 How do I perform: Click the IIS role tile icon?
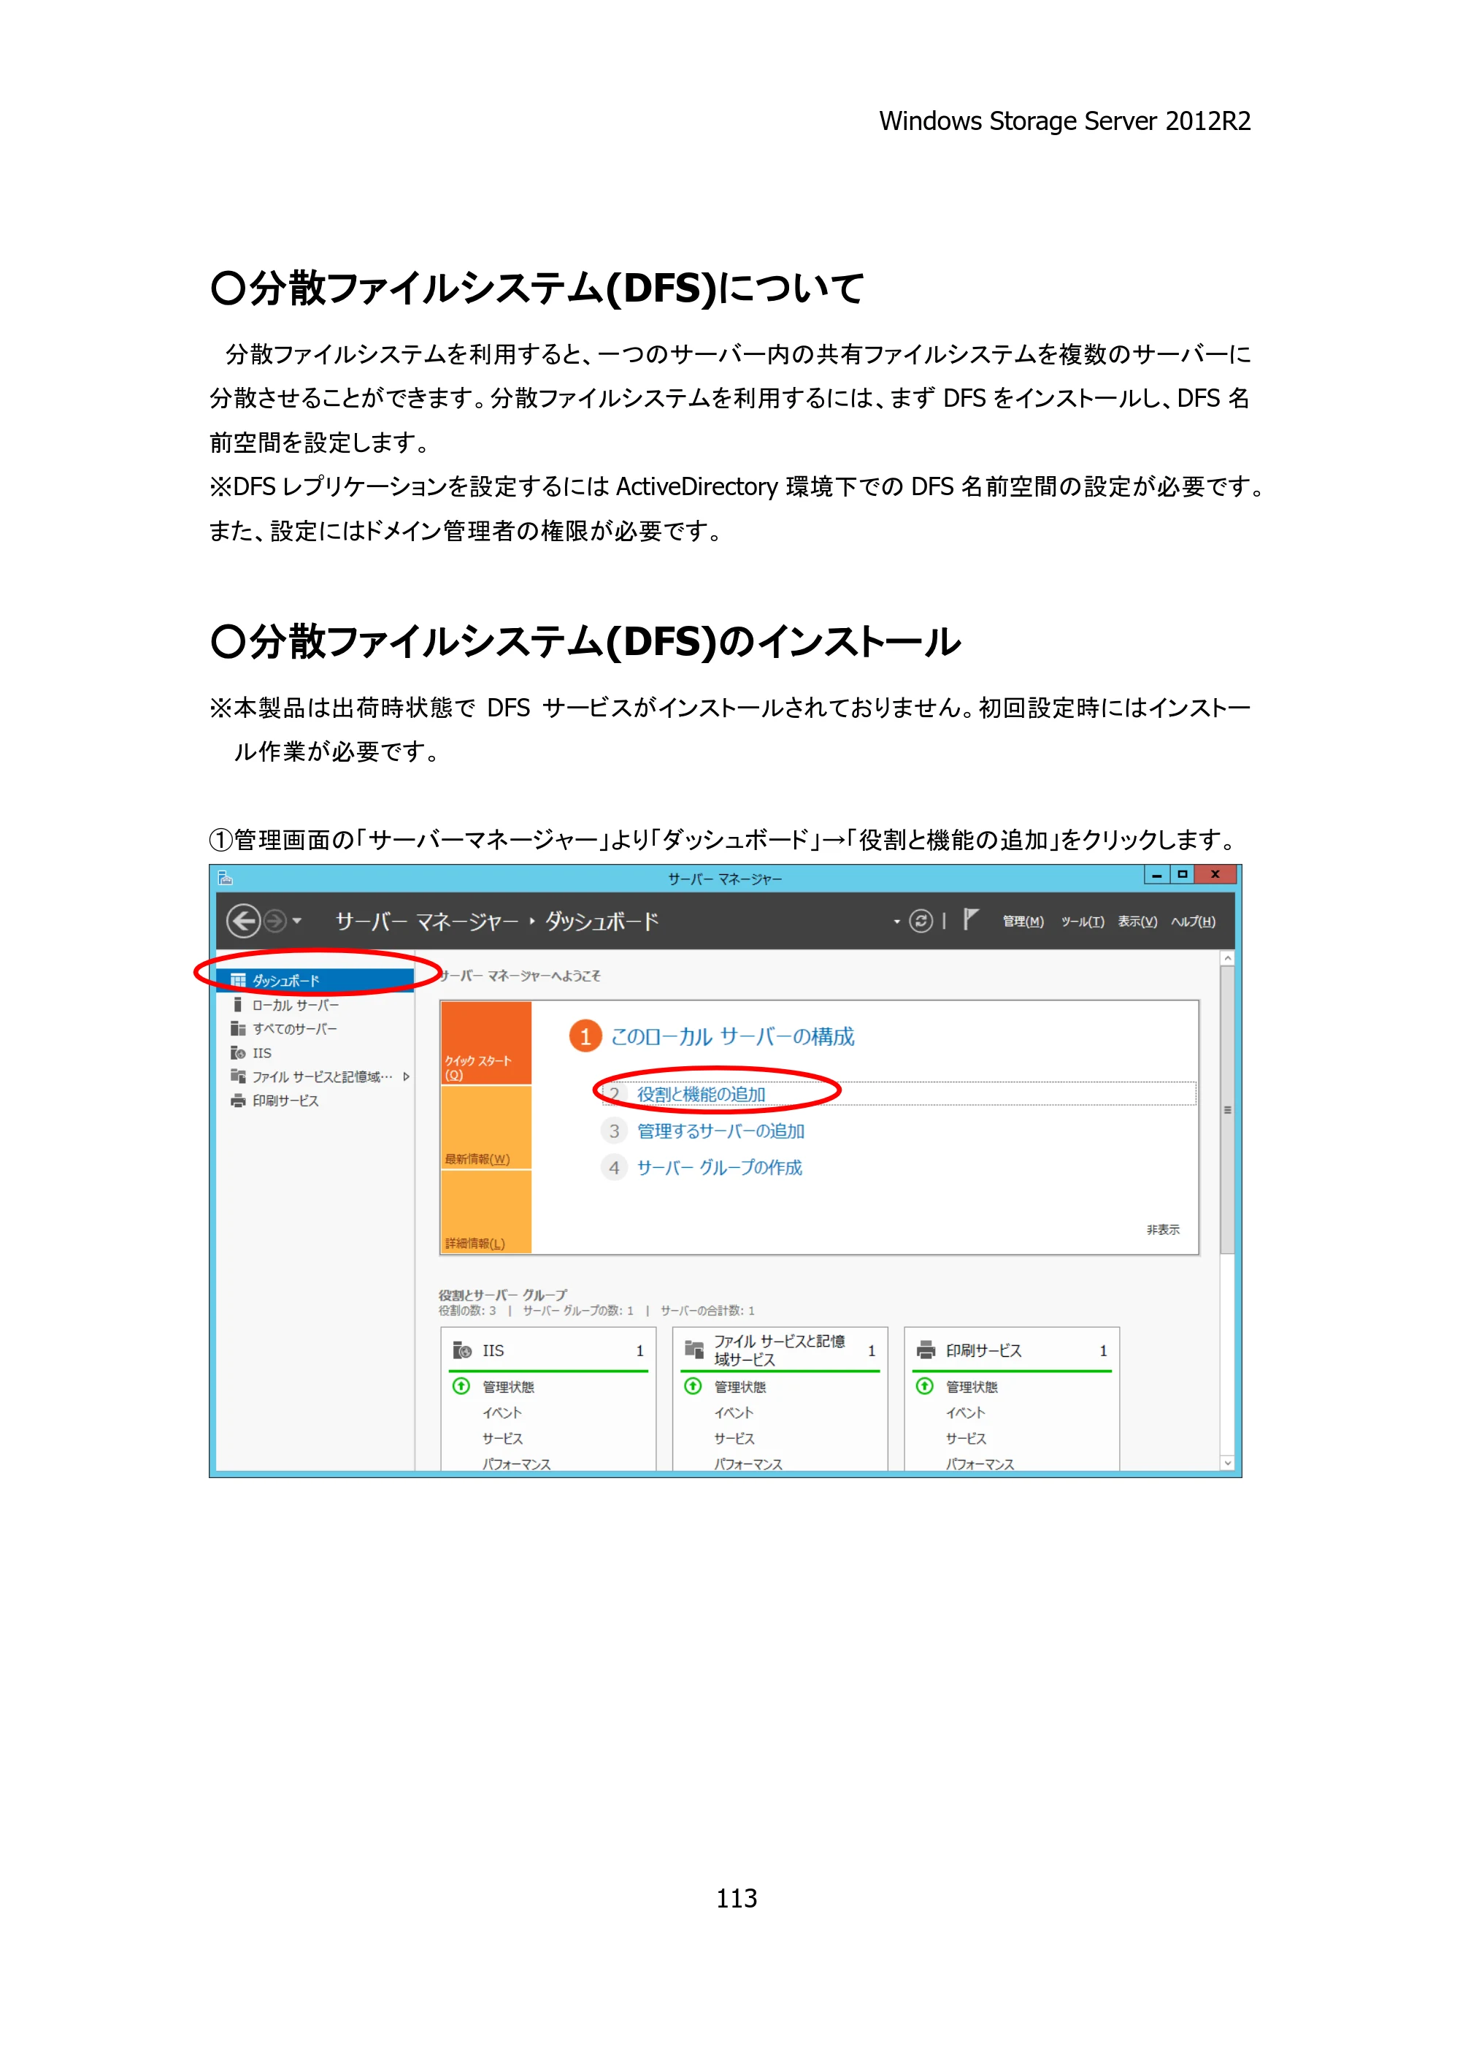click(x=462, y=1350)
